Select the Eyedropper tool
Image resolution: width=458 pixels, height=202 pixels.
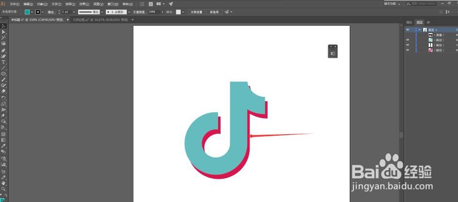coord(3,146)
